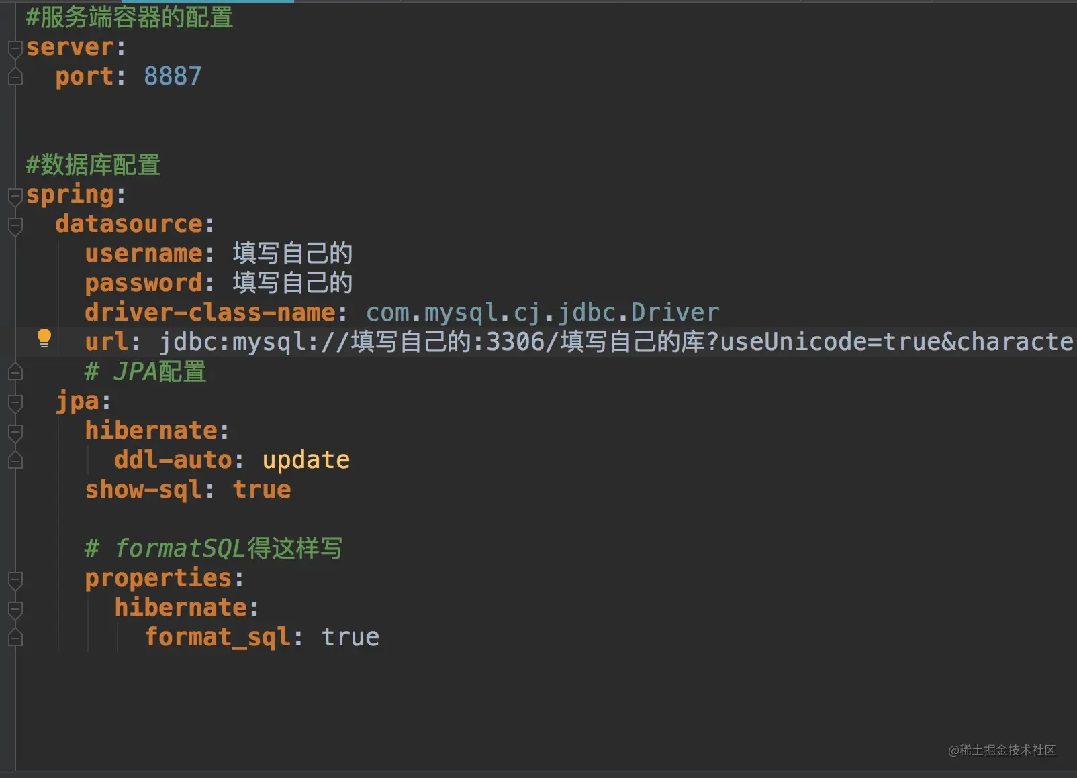Fold the jpa section gutter marker
This screenshot has height=778, width=1077.
15,403
